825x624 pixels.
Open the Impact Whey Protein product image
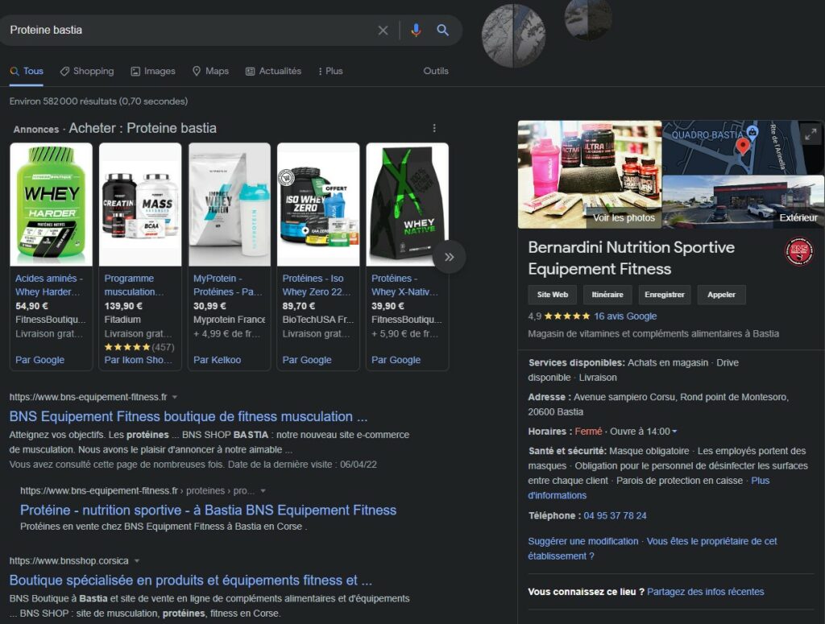230,205
